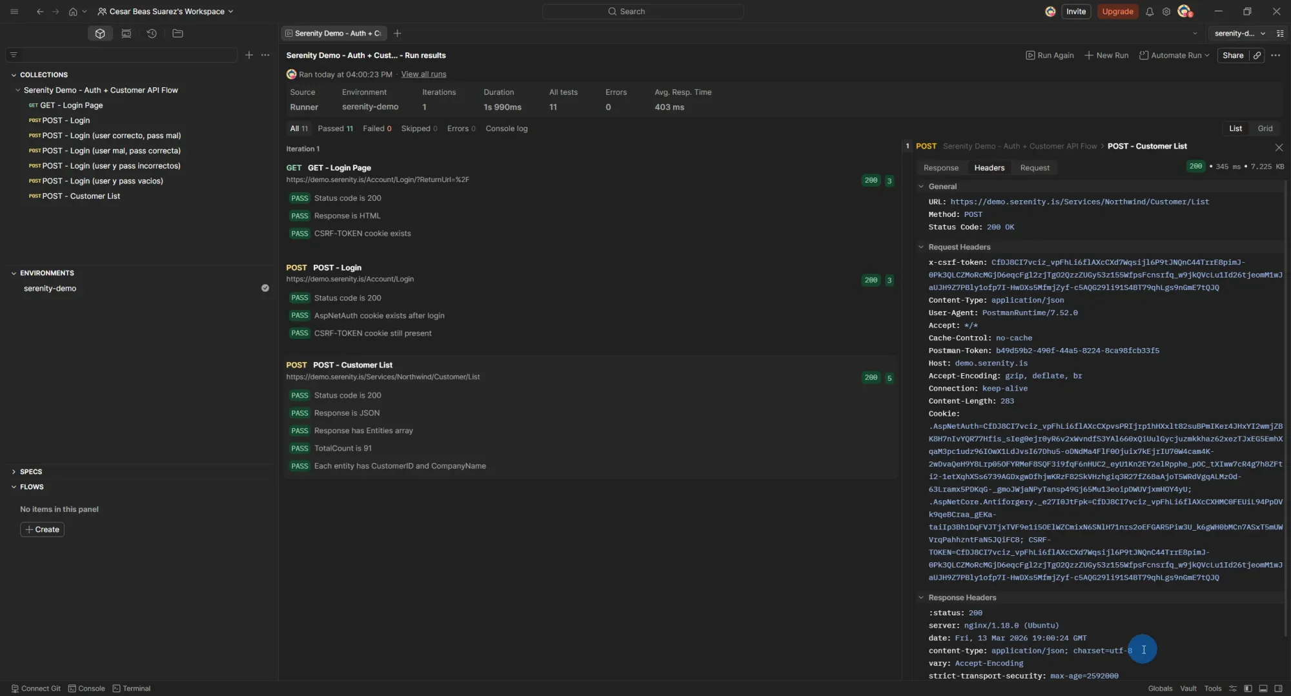Click the View all runs link
This screenshot has height=696, width=1291.
pyautogui.click(x=423, y=74)
